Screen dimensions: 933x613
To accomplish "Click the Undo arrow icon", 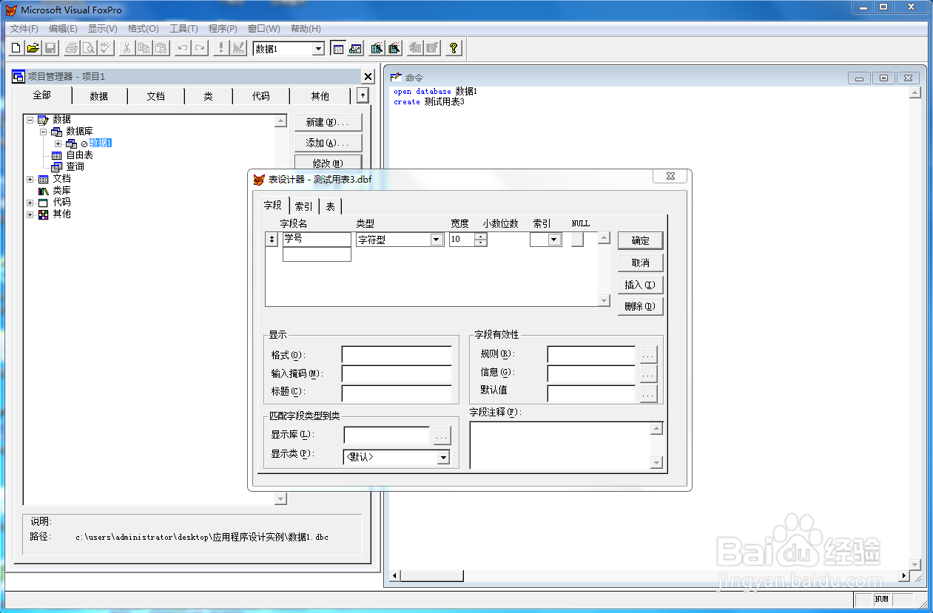I will [183, 48].
